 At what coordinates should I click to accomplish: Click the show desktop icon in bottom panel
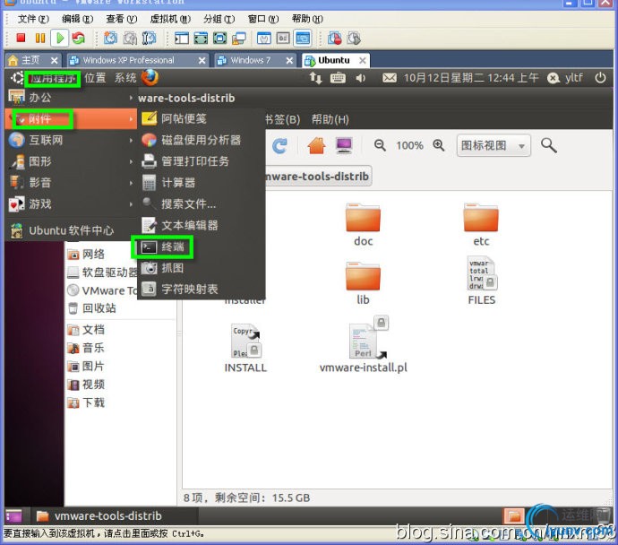click(13, 515)
